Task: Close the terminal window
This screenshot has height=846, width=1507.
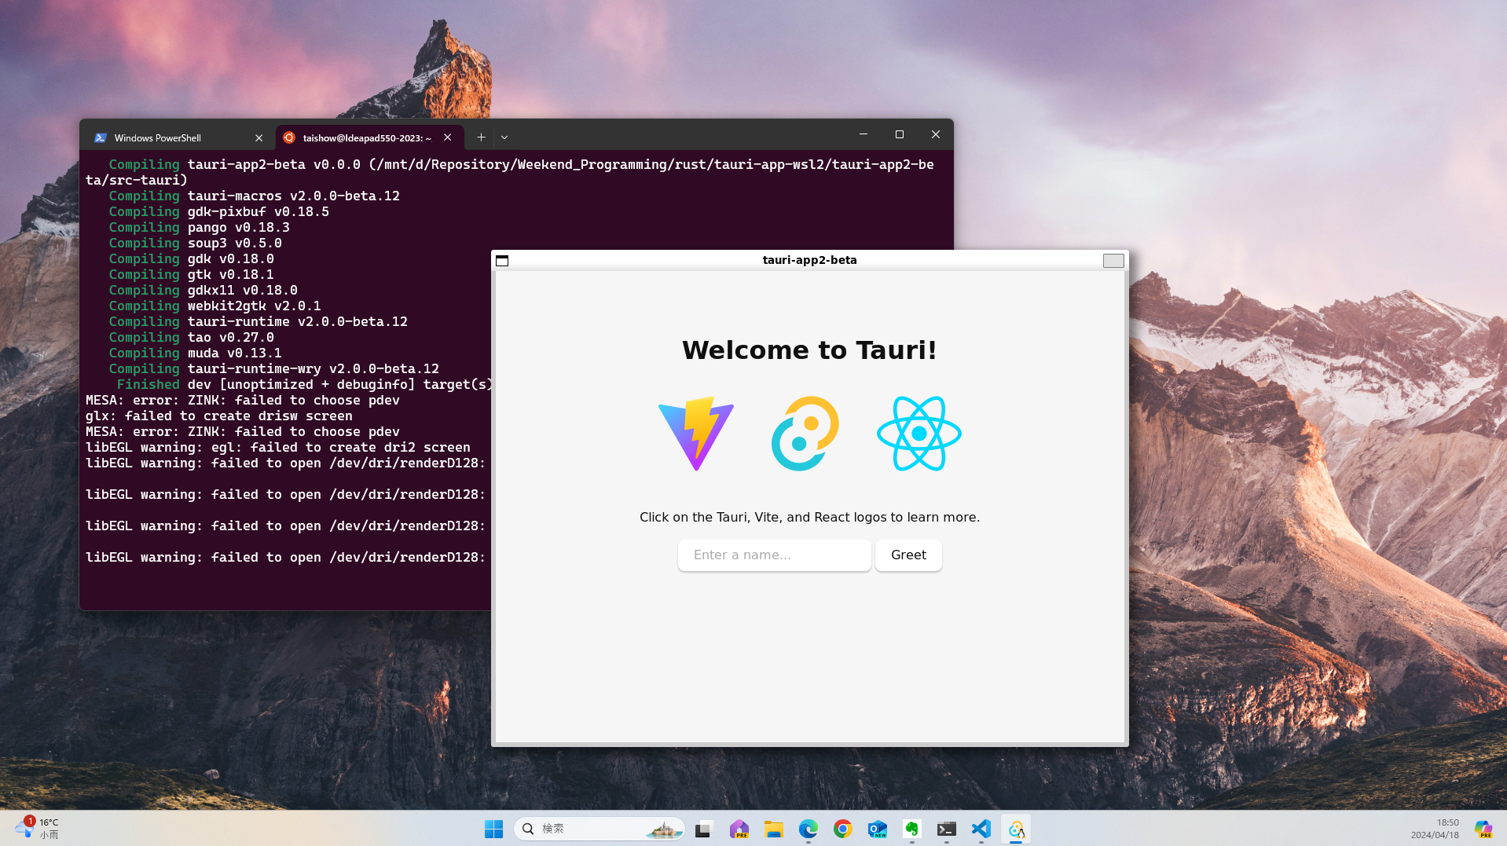Action: tap(936, 134)
